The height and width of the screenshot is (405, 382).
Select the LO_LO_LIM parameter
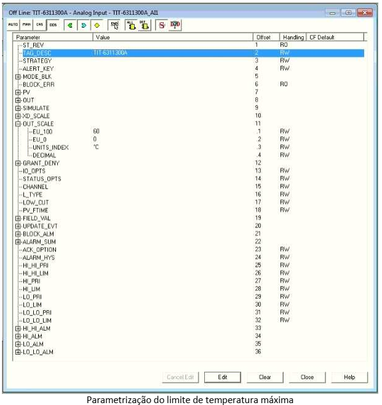point(37,321)
